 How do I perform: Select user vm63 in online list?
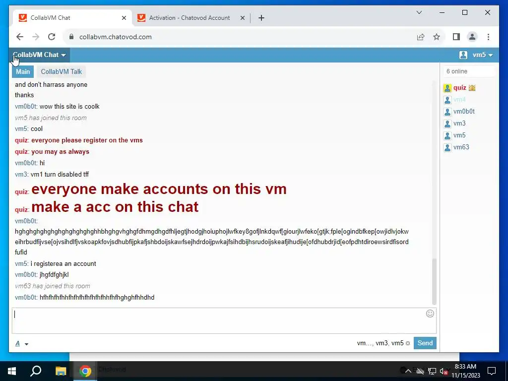[x=461, y=147]
